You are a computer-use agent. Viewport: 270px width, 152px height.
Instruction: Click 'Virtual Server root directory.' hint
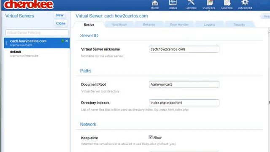100,91
